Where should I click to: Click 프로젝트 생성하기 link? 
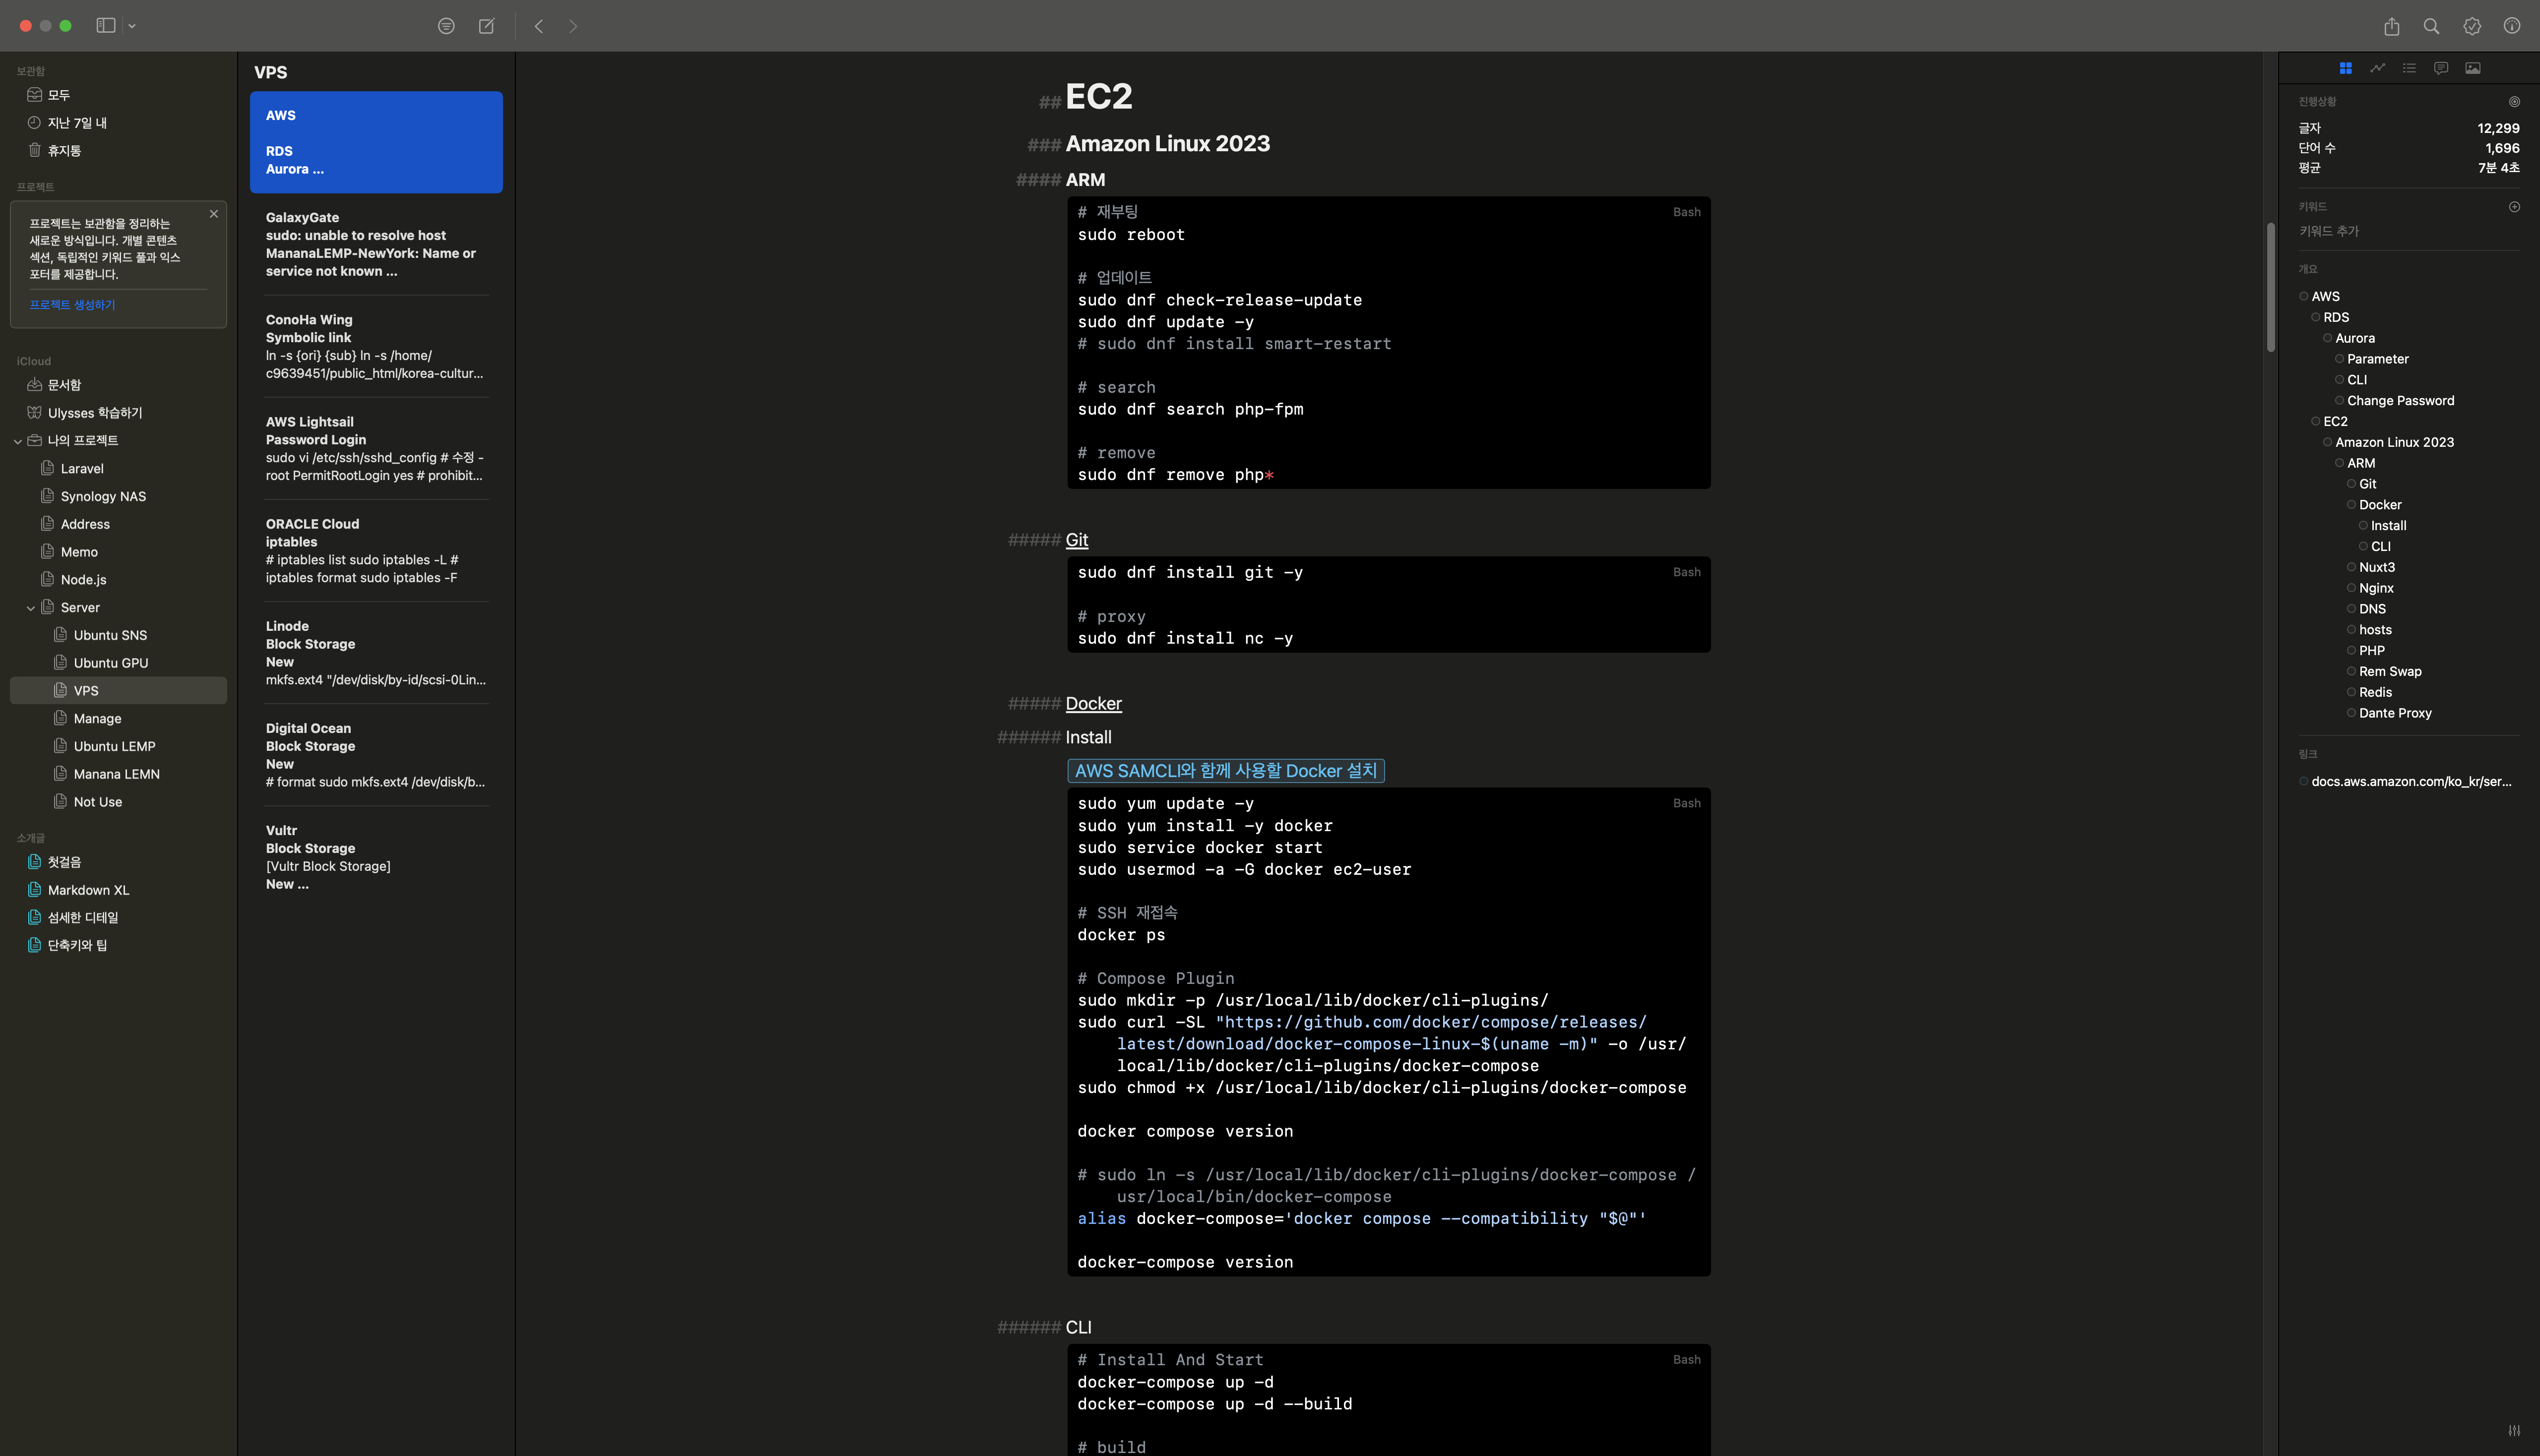(72, 305)
